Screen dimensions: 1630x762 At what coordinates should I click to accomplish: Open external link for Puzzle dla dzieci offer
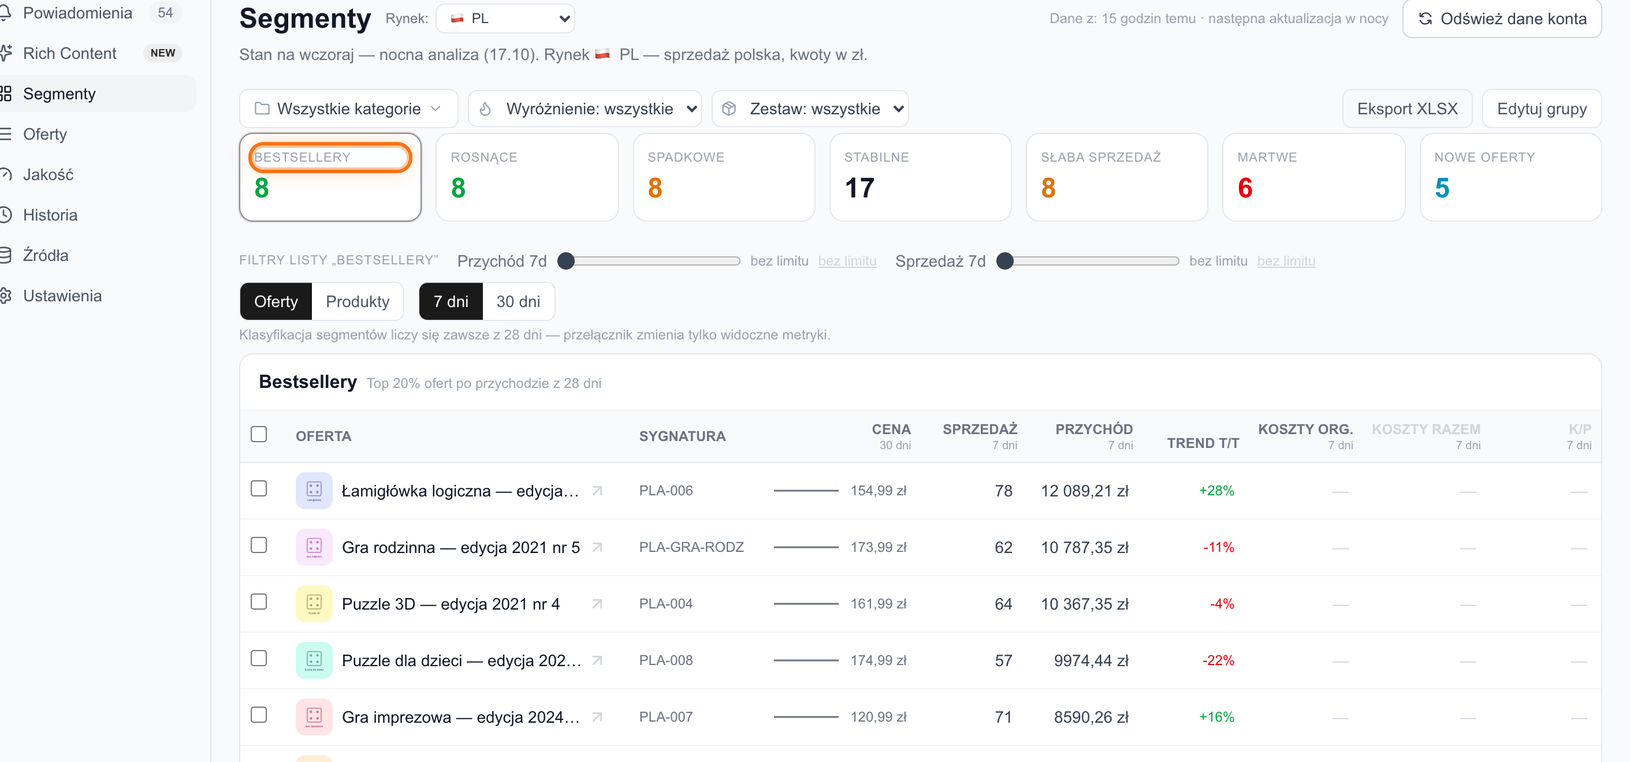597,661
